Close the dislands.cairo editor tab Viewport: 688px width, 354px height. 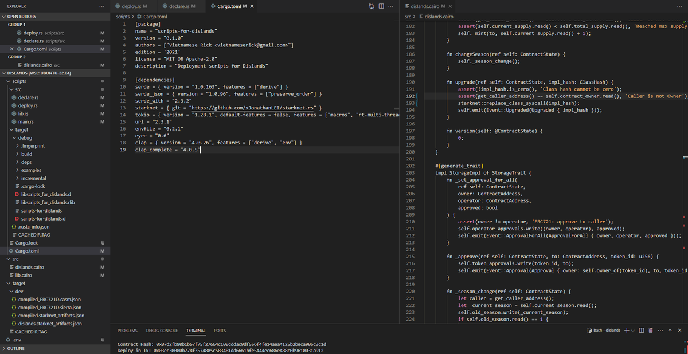[451, 6]
